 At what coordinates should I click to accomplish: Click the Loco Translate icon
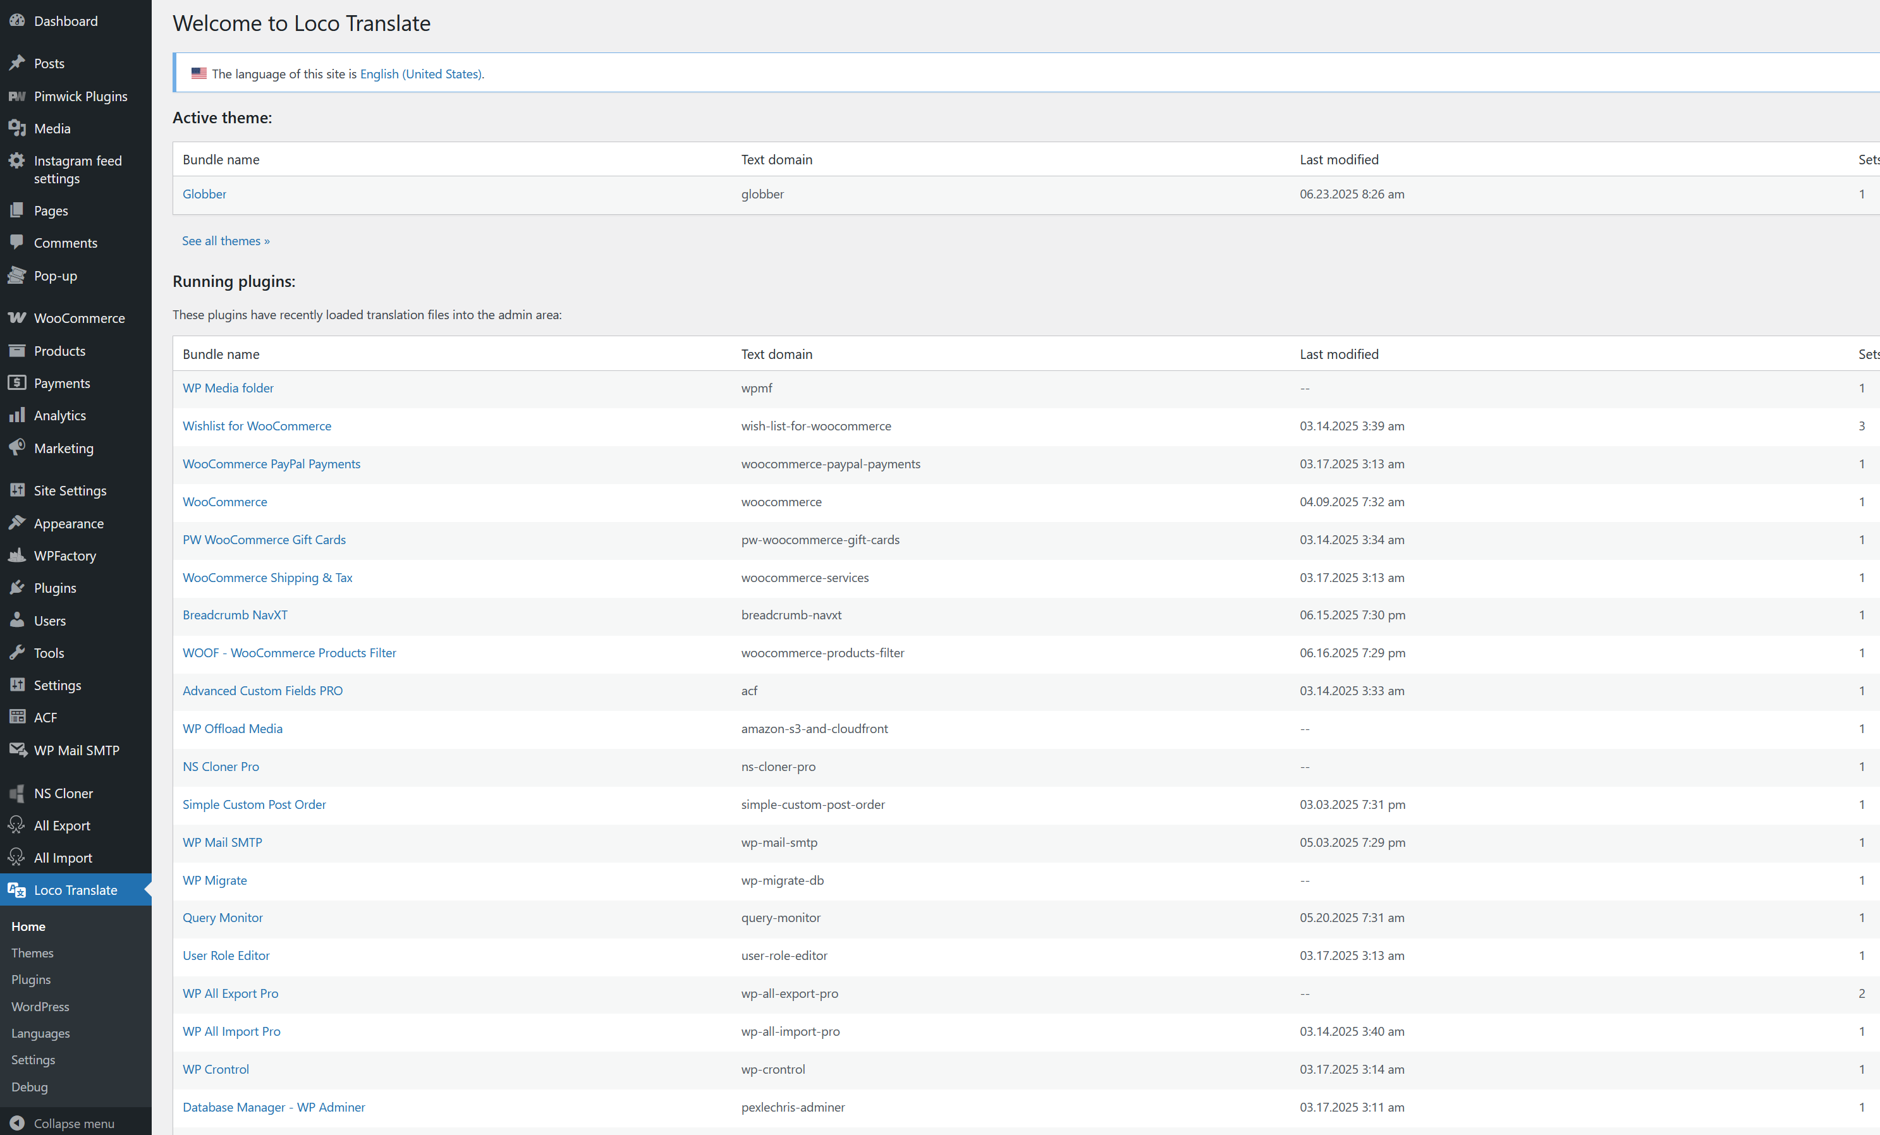click(17, 890)
